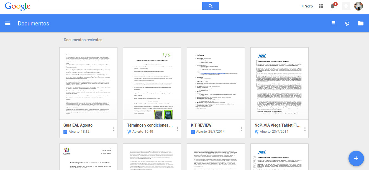Open the file picker folder icon
Screen dimensions: 369x170
[x=360, y=23]
